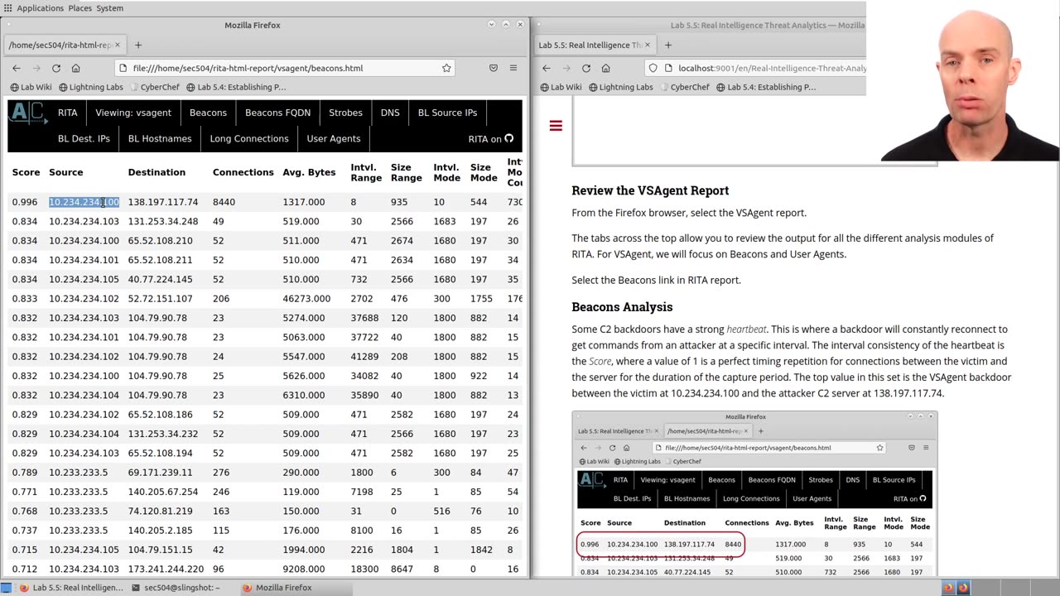Open the home page in the Lab 5.5 window
The width and height of the screenshot is (1060, 596).
pos(606,68)
